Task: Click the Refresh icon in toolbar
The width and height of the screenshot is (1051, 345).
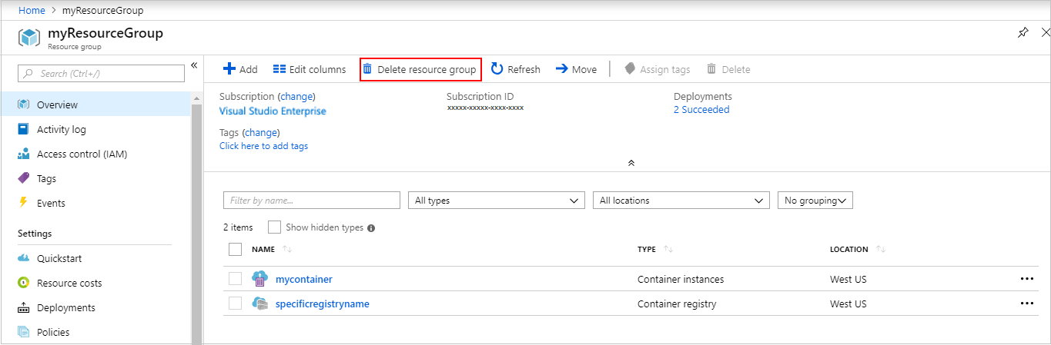Action: pos(497,69)
